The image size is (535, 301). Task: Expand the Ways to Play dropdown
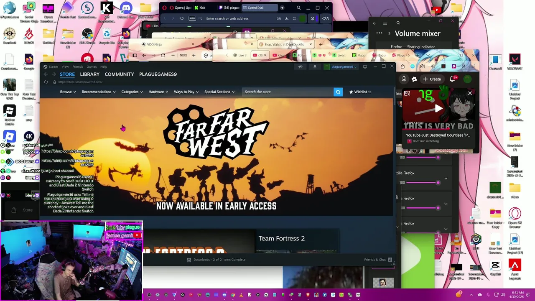[186, 92]
